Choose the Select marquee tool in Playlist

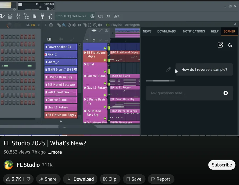coord(90,25)
